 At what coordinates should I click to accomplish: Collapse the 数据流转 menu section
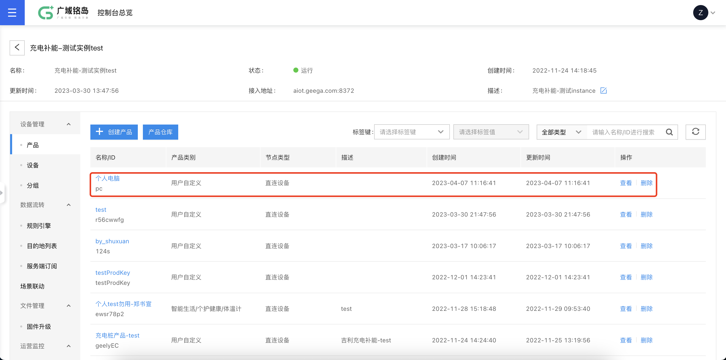68,205
